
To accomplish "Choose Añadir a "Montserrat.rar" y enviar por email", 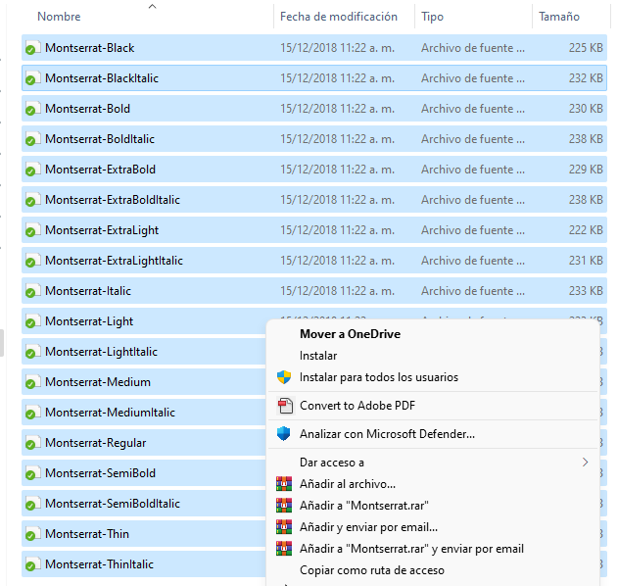I will coord(411,549).
